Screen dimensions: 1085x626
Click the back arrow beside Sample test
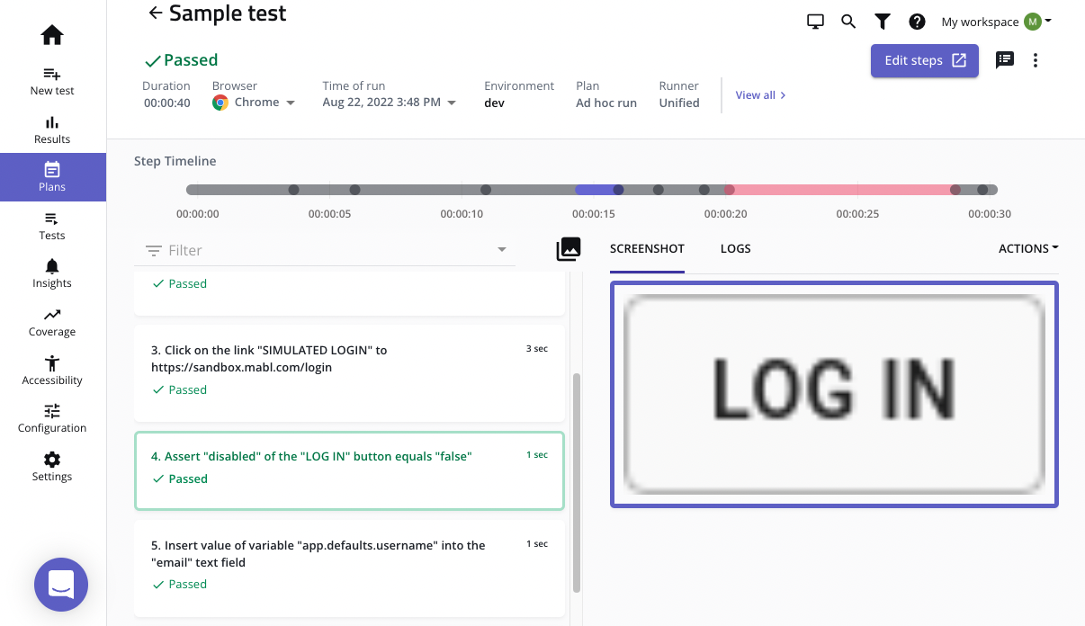pos(155,13)
